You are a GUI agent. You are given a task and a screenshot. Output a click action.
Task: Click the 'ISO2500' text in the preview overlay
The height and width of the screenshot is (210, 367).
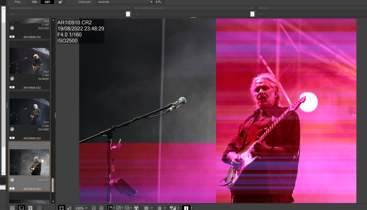coord(67,41)
